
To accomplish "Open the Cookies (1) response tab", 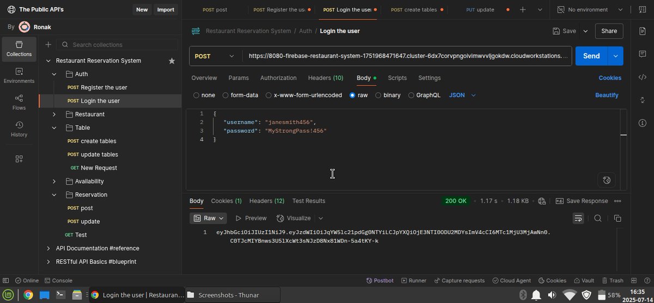I will click(226, 201).
